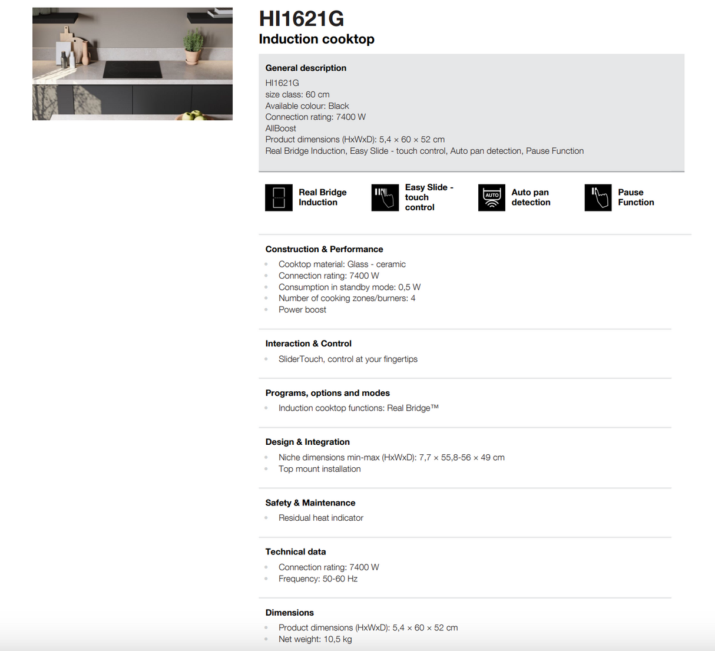Open the Real Bridge Induction pictogram square
Viewport: 715px width, 651px height.
tap(278, 197)
